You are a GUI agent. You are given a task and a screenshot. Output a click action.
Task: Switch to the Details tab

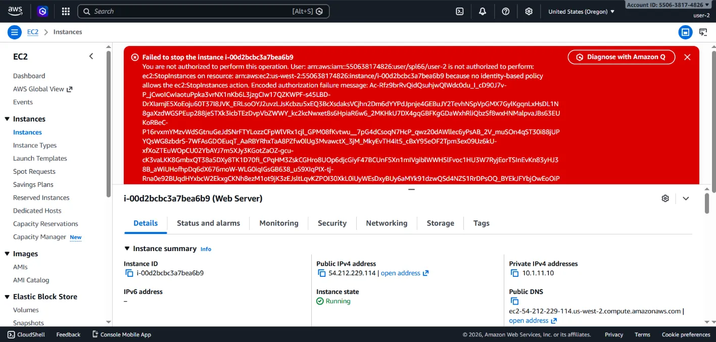(146, 223)
